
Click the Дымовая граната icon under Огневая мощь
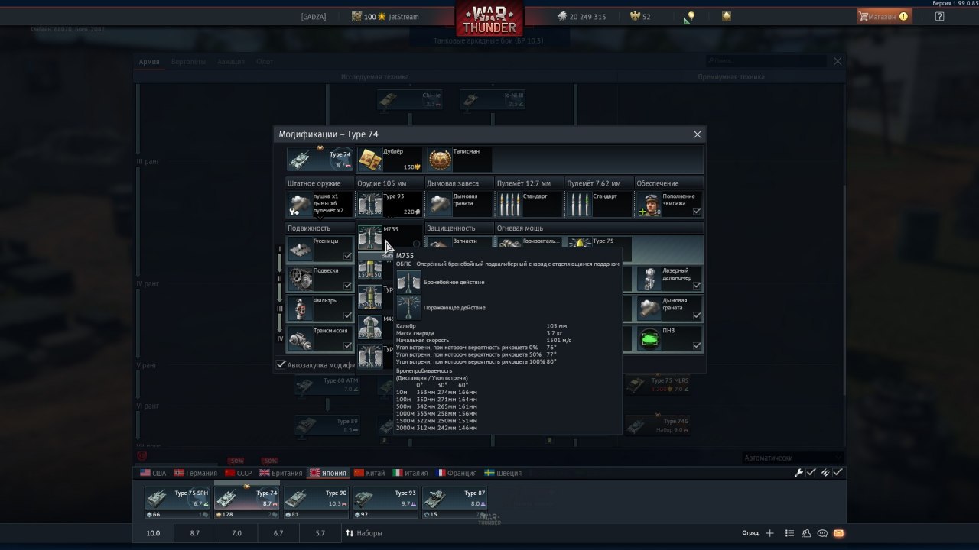point(649,309)
